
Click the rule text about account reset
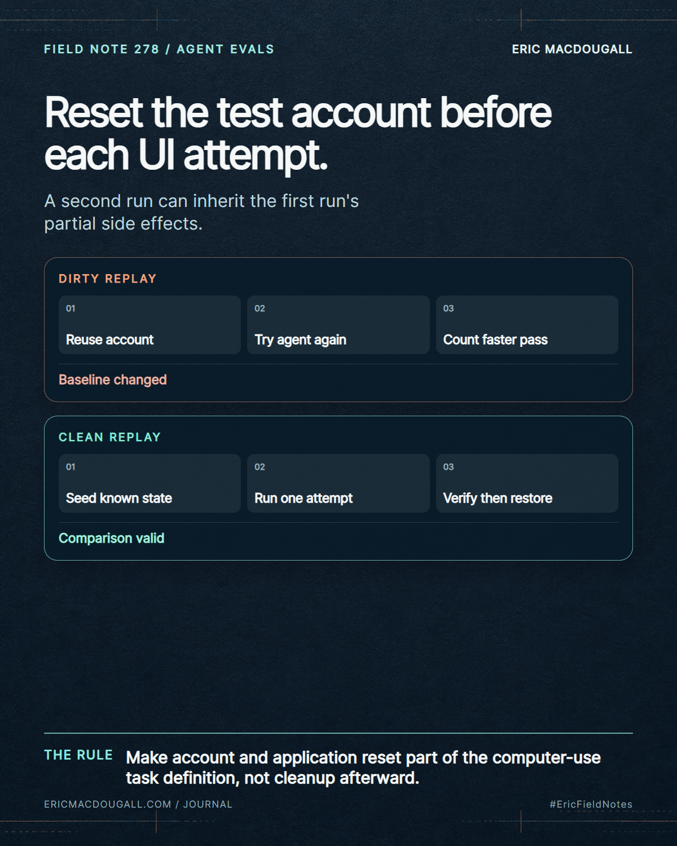tap(363, 768)
